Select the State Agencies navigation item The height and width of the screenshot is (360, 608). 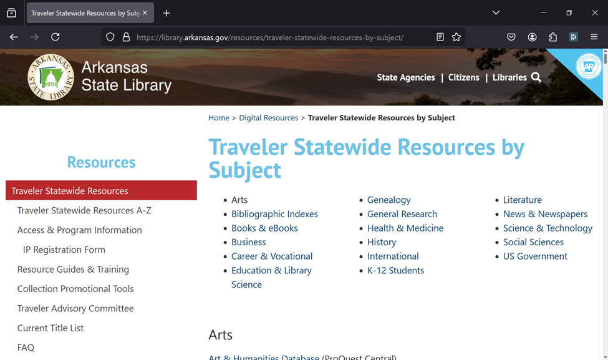click(406, 77)
